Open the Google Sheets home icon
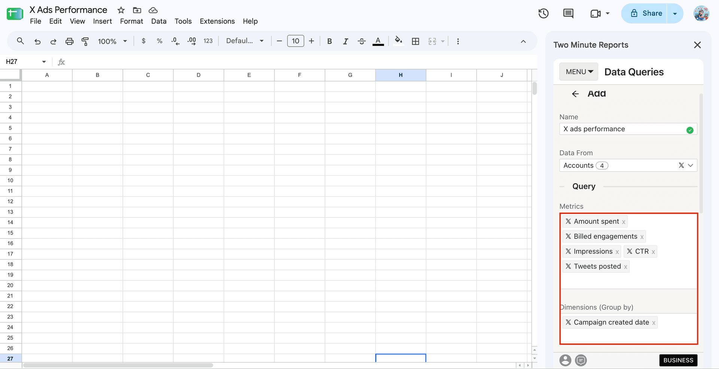This screenshot has height=369, width=719. [x=15, y=14]
